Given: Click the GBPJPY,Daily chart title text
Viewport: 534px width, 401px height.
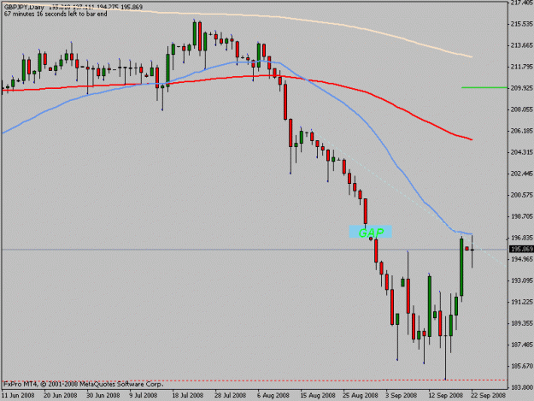Looking at the screenshot, I should tap(24, 7).
